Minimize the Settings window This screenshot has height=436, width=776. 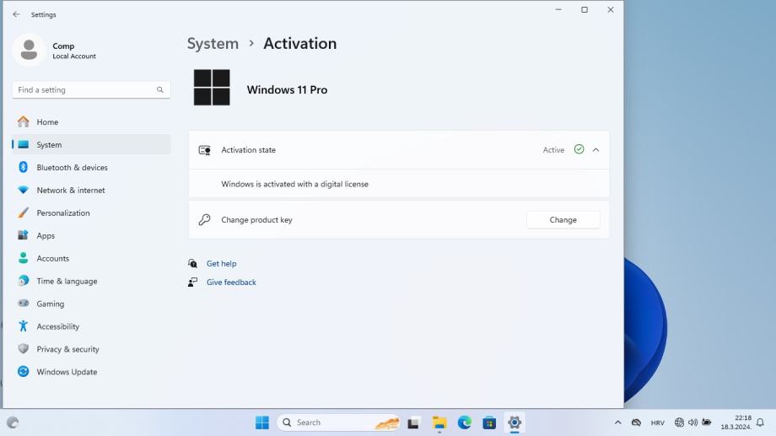(x=558, y=10)
